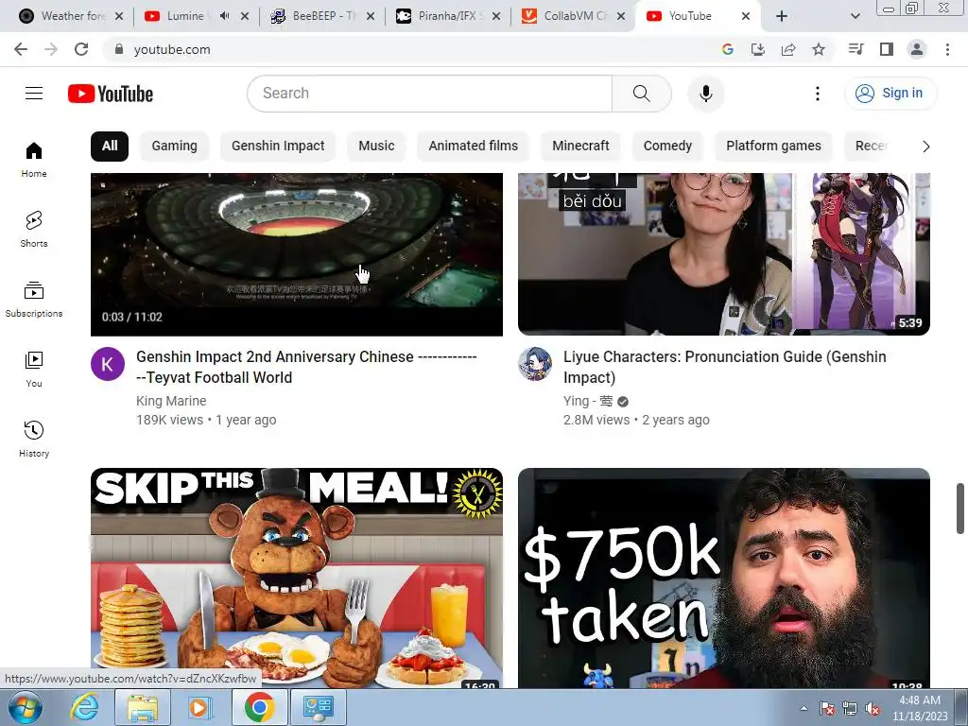Open a new browser tab
This screenshot has height=726, width=968.
tap(782, 16)
